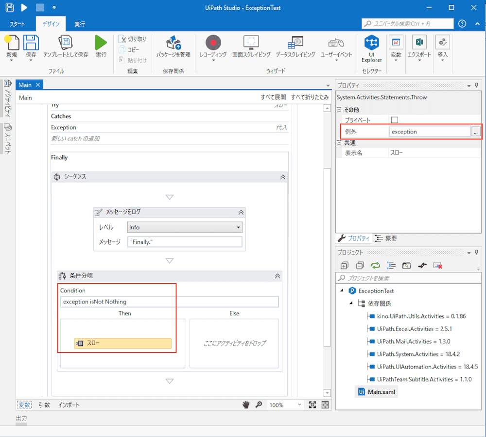Open アクティビティ side panel
Screen dimensions: 486x437
[7, 99]
